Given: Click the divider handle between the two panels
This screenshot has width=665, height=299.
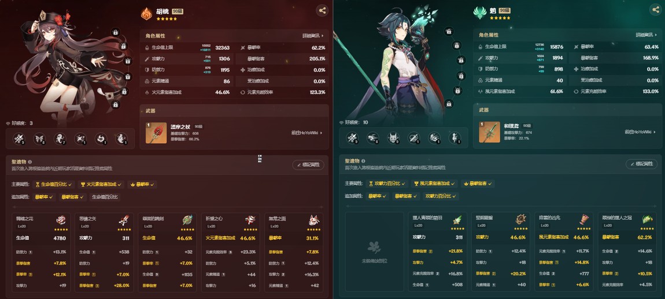Looking at the screenshot, I should pos(260,158).
